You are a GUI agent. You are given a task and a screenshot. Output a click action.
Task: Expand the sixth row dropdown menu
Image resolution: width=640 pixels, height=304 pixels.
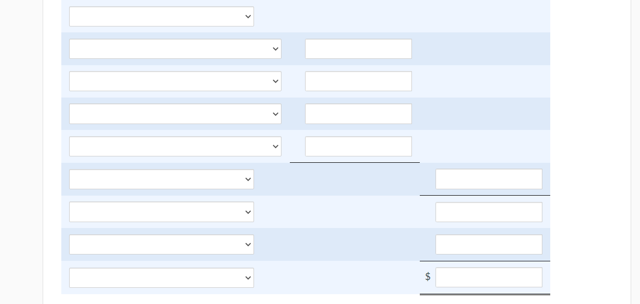pos(161,179)
